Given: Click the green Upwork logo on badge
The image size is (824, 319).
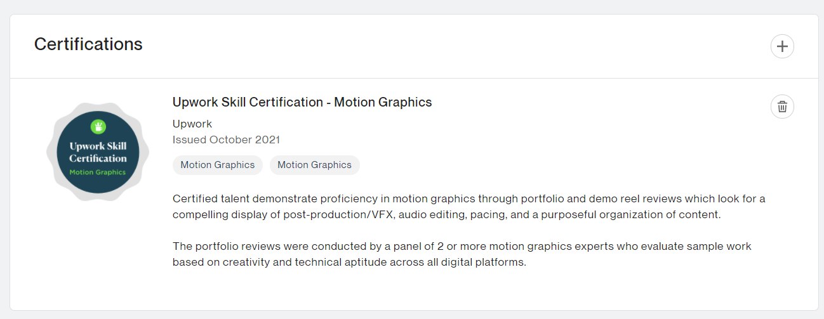Looking at the screenshot, I should click(x=98, y=126).
